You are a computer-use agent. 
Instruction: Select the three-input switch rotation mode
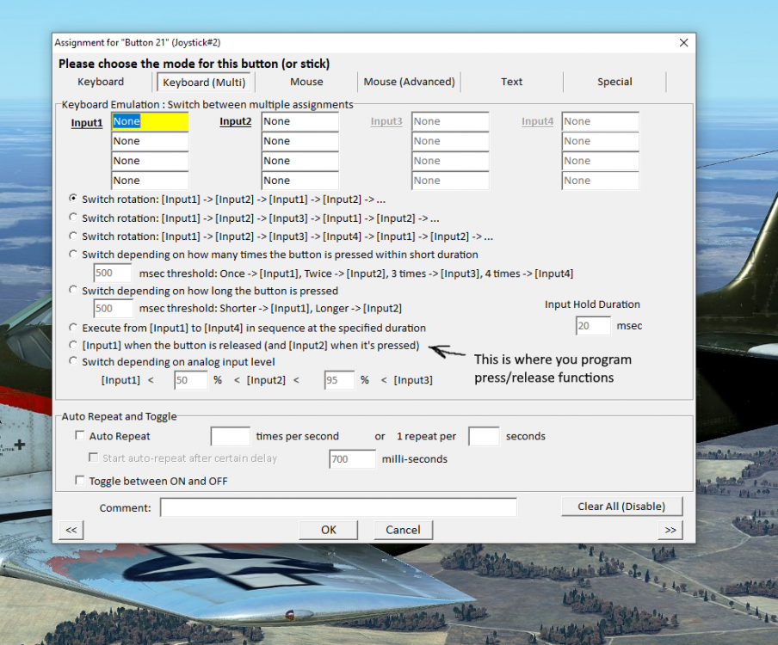[72, 218]
